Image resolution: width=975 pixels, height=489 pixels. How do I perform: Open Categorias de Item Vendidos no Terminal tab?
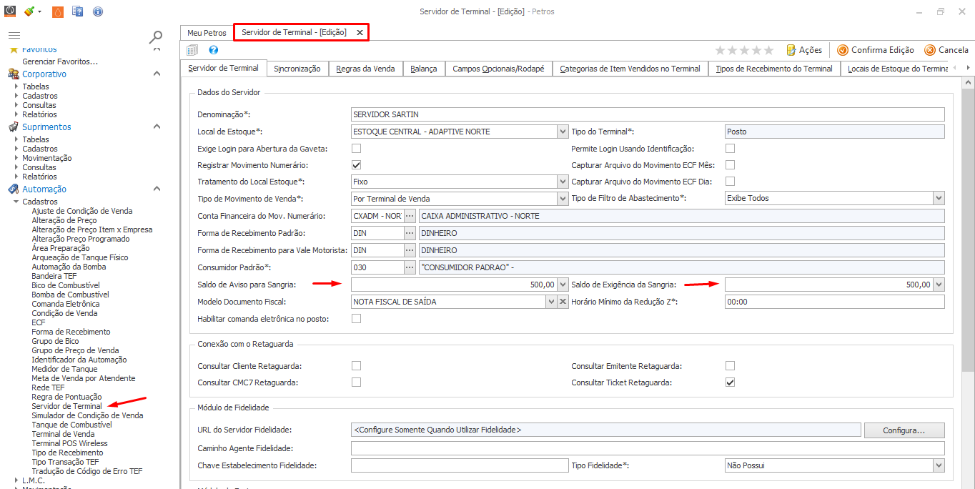point(630,69)
